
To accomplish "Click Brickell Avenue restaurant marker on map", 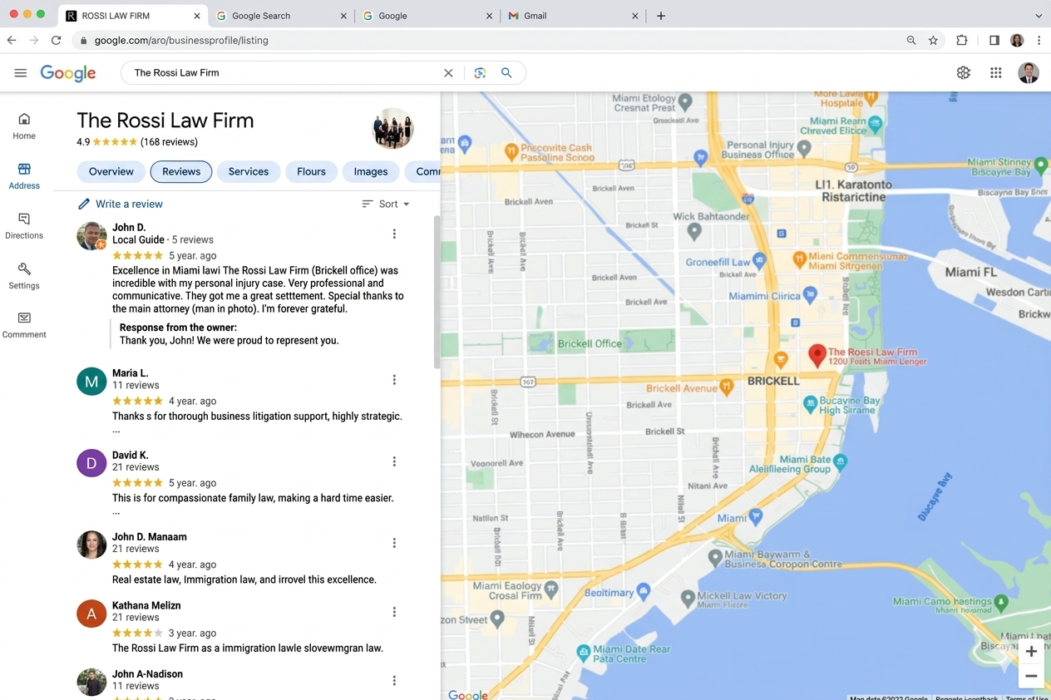I will (x=727, y=387).
